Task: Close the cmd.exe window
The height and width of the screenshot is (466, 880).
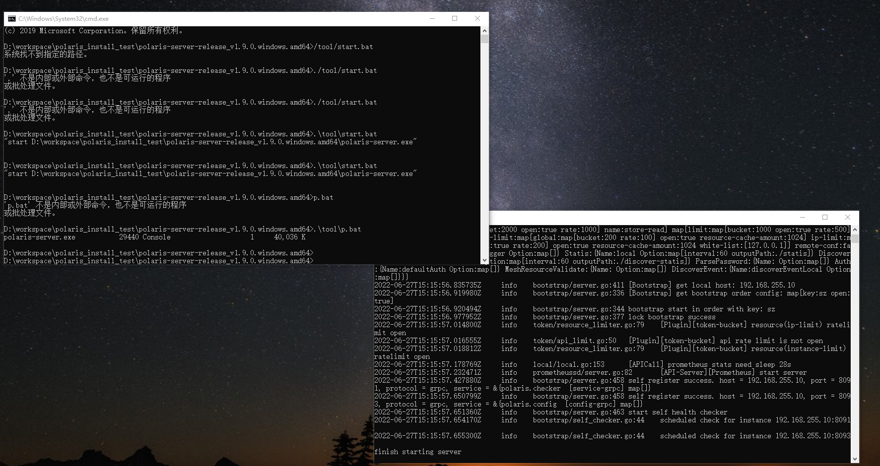Action: pos(477,18)
